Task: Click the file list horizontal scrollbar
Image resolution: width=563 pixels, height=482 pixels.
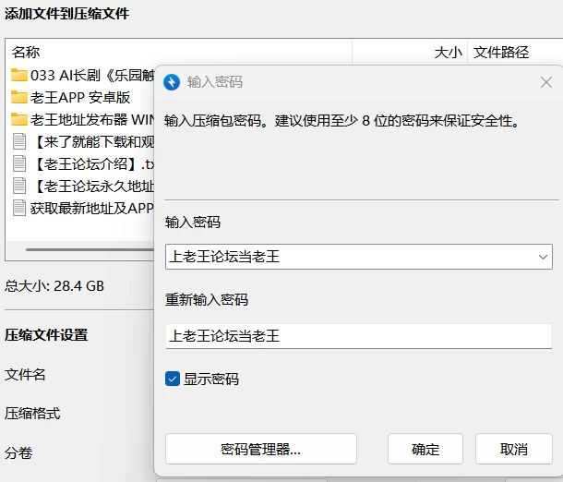Action: click(90, 249)
